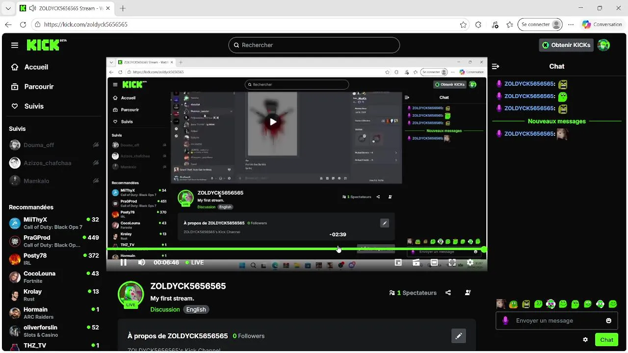Open the user avatar menu at top right
Screen dimensions: 628x353
click(x=603, y=45)
